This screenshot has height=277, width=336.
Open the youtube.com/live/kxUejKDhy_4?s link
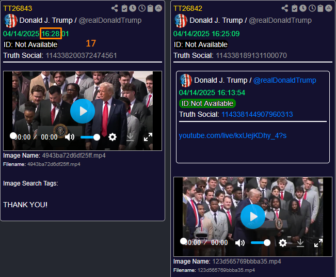click(233, 135)
